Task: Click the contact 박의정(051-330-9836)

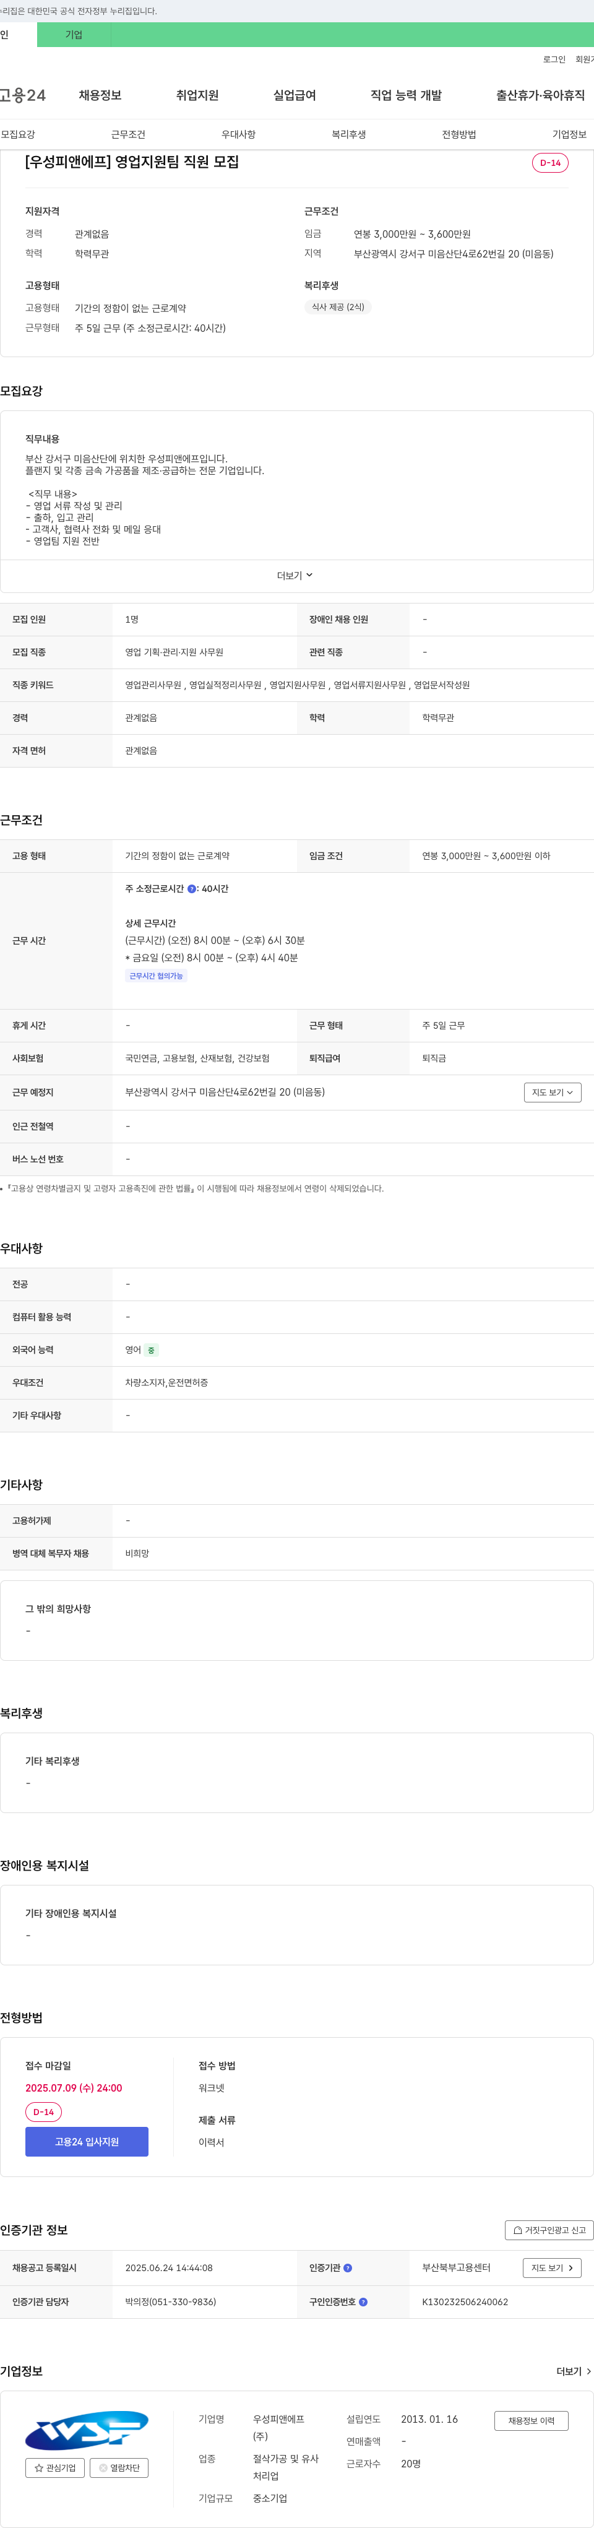Action: pos(171,2301)
